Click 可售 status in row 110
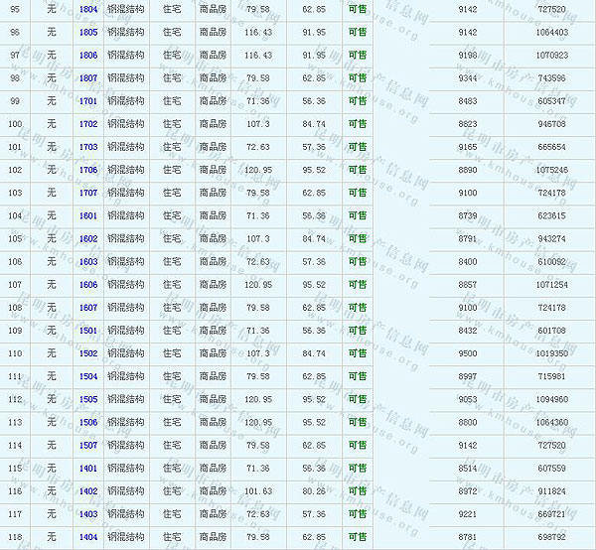This screenshot has width=596, height=550. click(357, 353)
